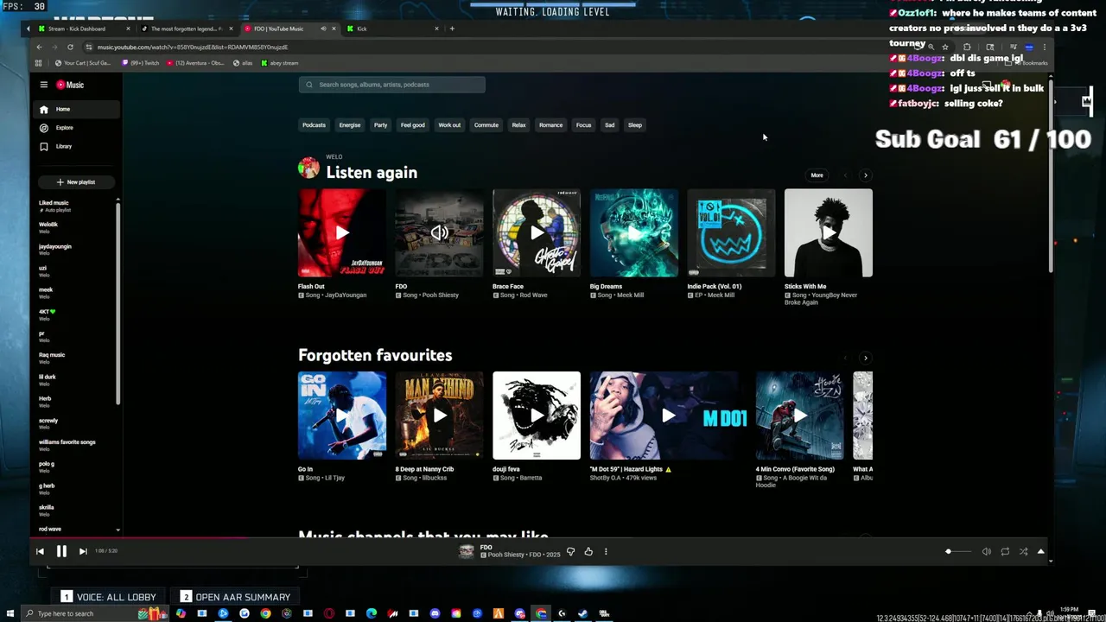This screenshot has width=1106, height=622.
Task: Switch to the Kick browser tab
Action: 392,29
